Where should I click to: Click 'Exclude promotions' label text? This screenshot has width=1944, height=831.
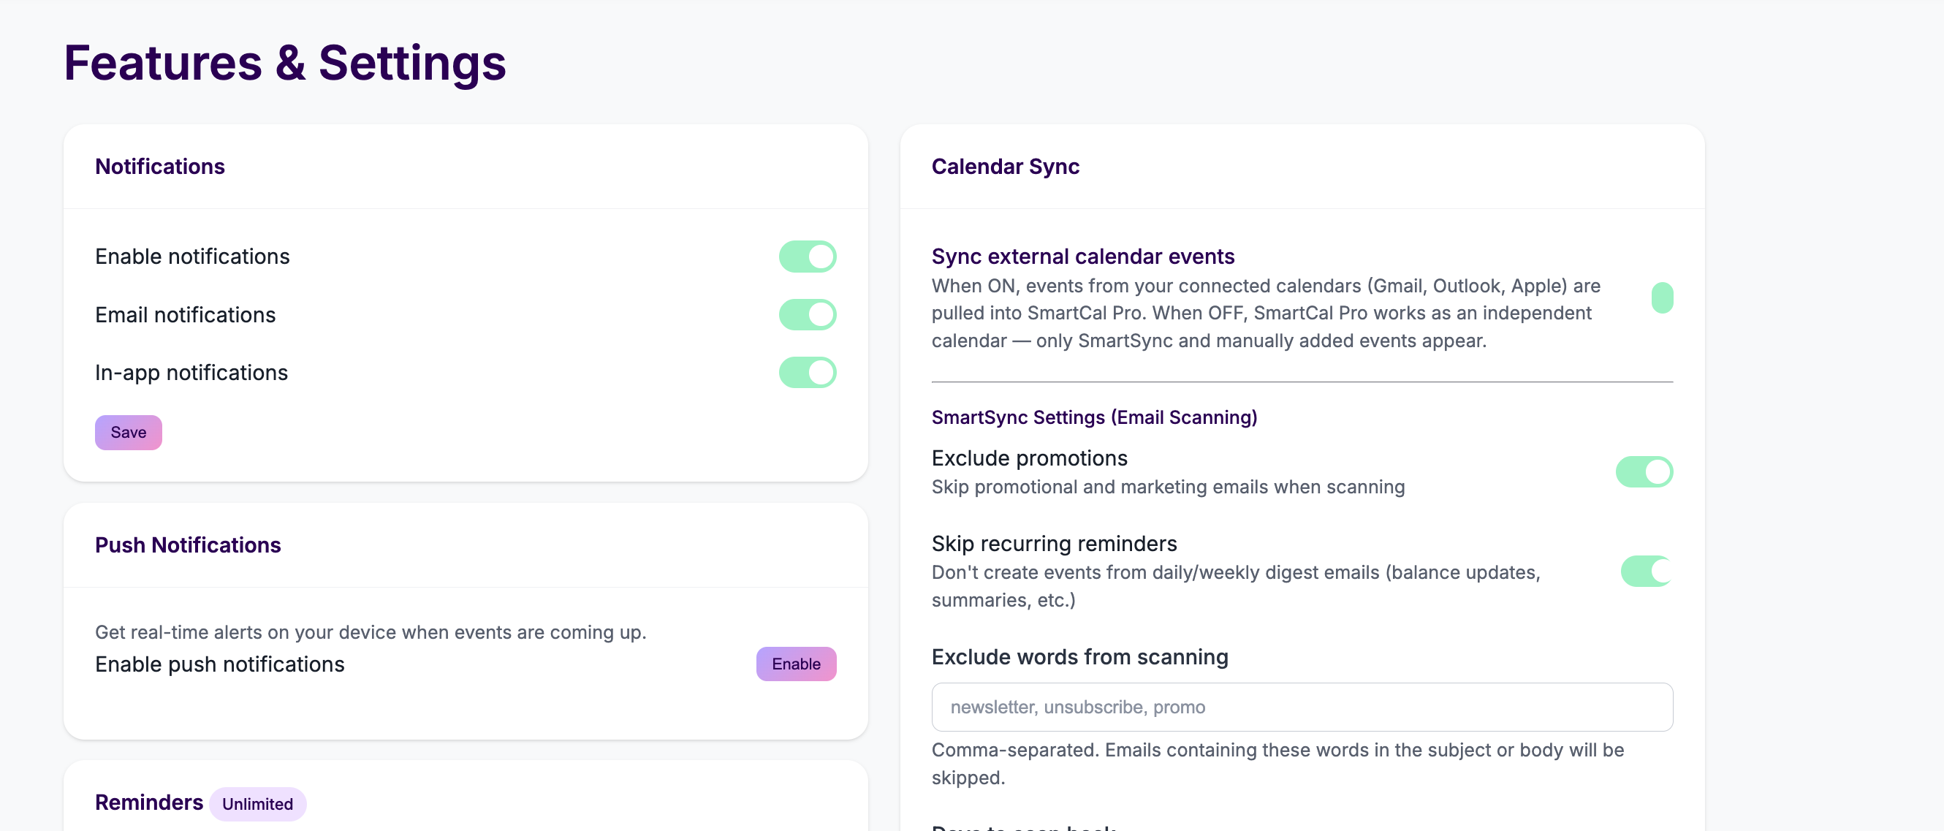(x=1029, y=458)
